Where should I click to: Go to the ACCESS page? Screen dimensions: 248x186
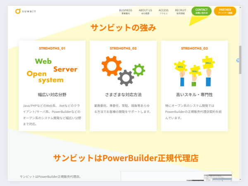coord(163,12)
